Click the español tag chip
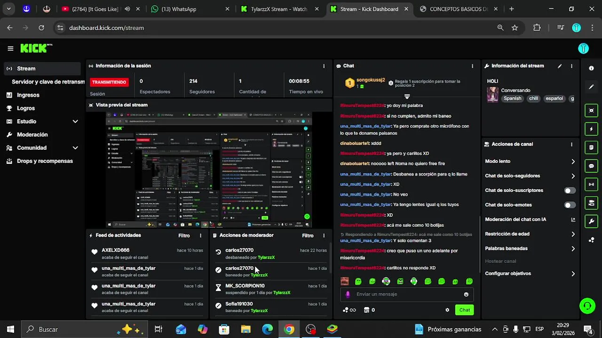 tap(554, 99)
